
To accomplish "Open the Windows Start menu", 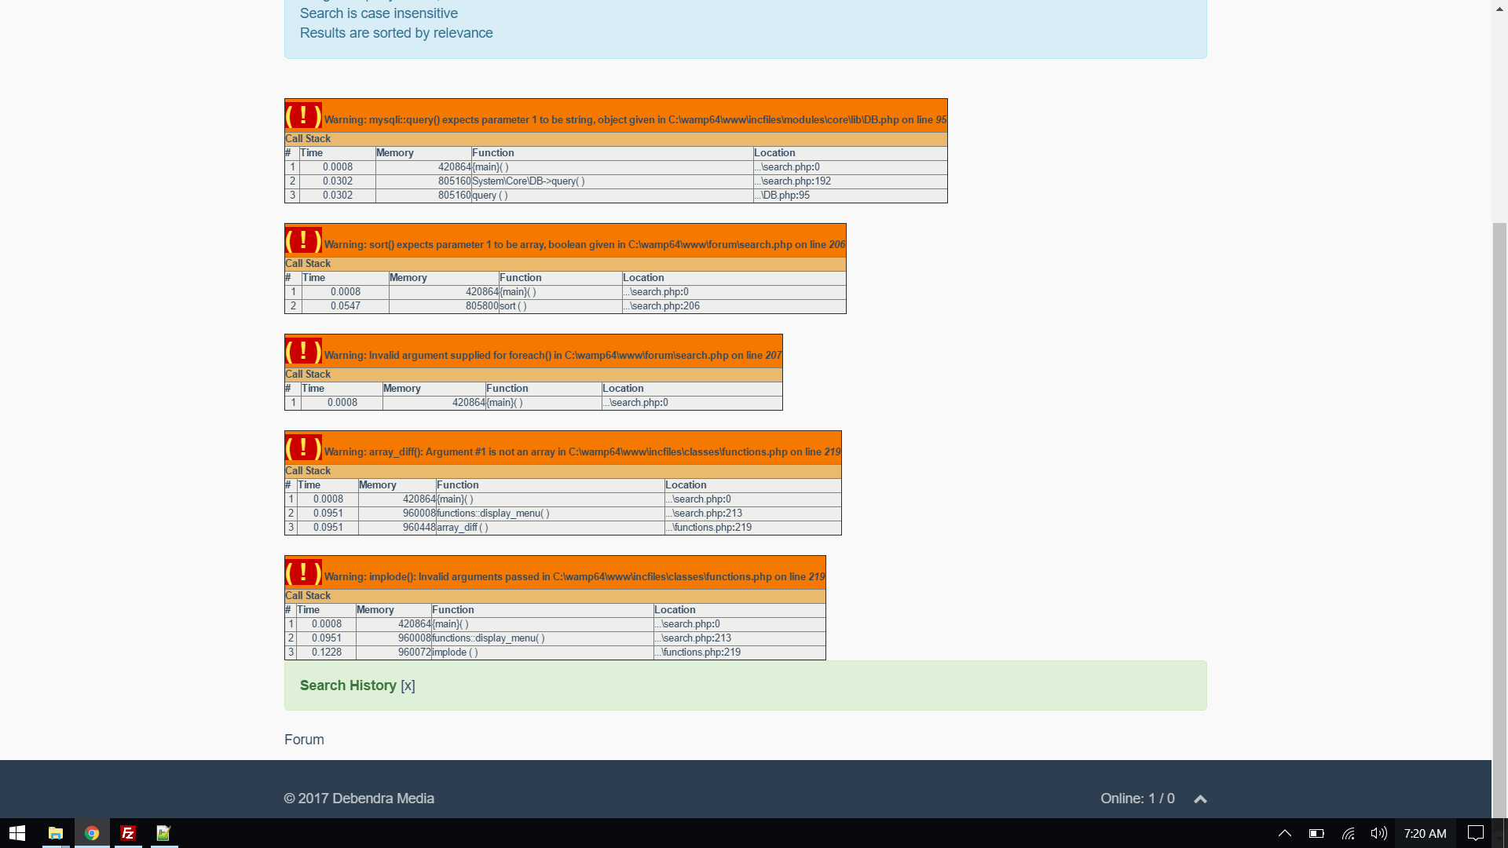I will click(x=17, y=833).
